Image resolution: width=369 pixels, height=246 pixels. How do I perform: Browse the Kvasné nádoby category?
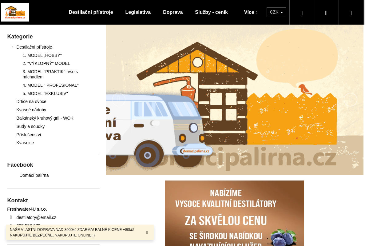(31, 110)
